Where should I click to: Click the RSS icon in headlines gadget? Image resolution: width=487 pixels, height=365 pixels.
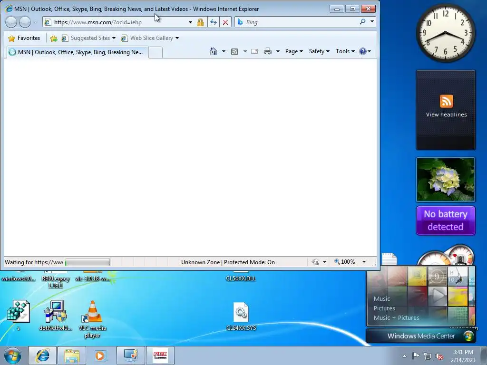(446, 101)
